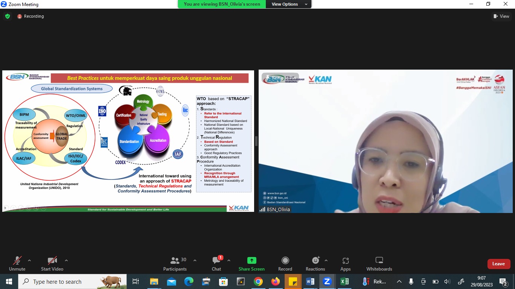Open the taskbar clock and calendar
Screen dimensions: 515x289
481,281
